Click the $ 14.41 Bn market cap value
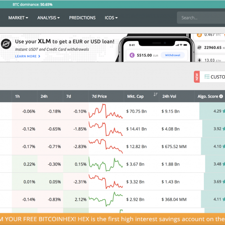Image resolution: width=225 pixels, height=225 pixels. point(136,129)
